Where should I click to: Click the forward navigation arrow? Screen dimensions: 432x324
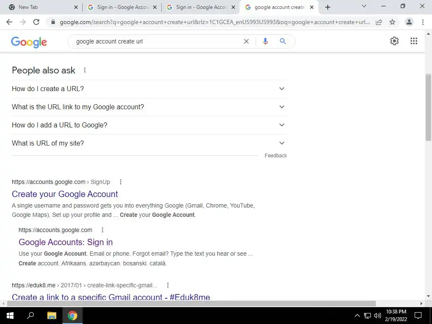(23, 22)
